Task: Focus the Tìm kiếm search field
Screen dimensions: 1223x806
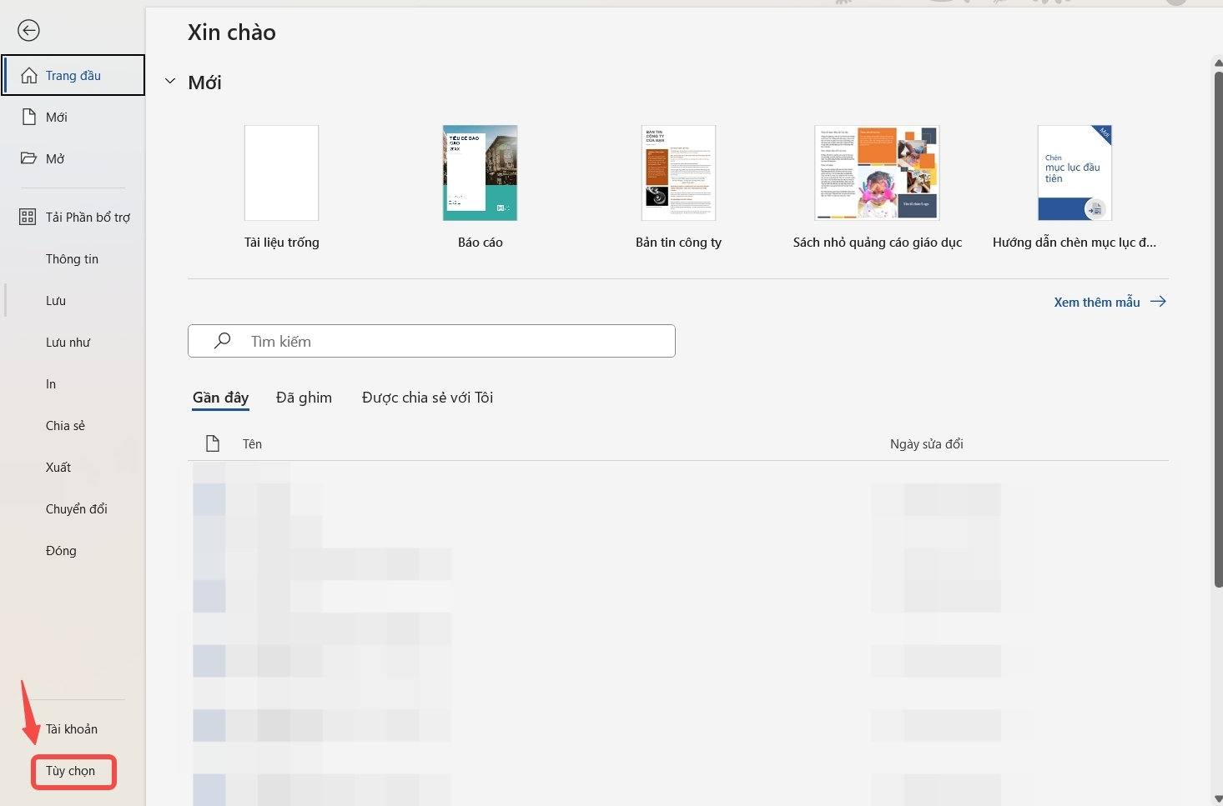Action: 431,341
